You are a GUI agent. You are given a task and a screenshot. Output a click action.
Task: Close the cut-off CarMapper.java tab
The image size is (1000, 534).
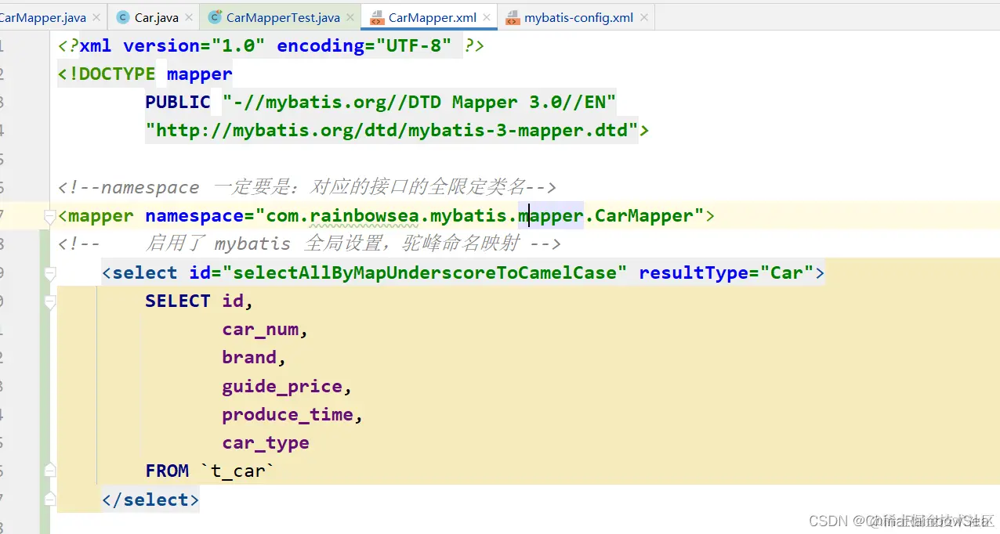(x=97, y=17)
